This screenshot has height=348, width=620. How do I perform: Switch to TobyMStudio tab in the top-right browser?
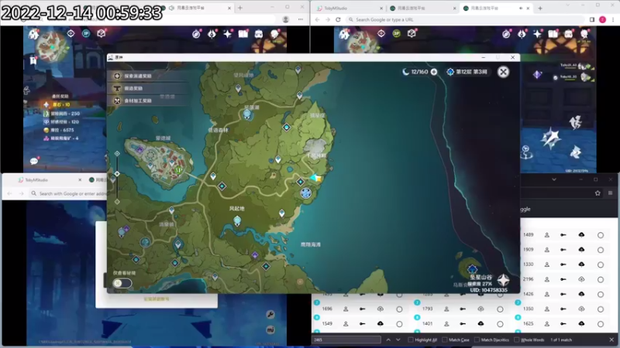pyautogui.click(x=348, y=8)
